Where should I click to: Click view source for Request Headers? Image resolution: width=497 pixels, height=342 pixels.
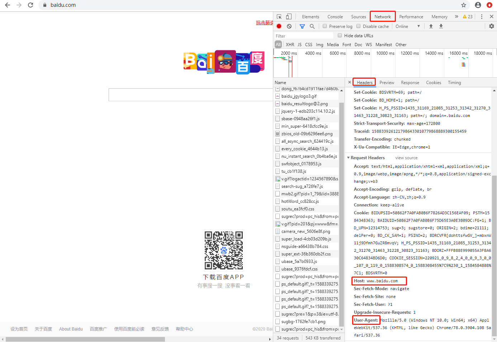(406, 158)
